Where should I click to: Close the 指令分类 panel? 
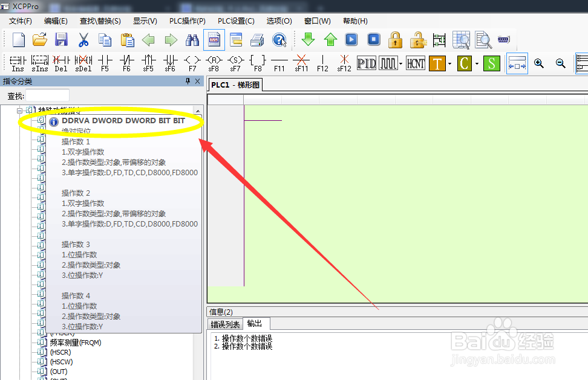(198, 81)
